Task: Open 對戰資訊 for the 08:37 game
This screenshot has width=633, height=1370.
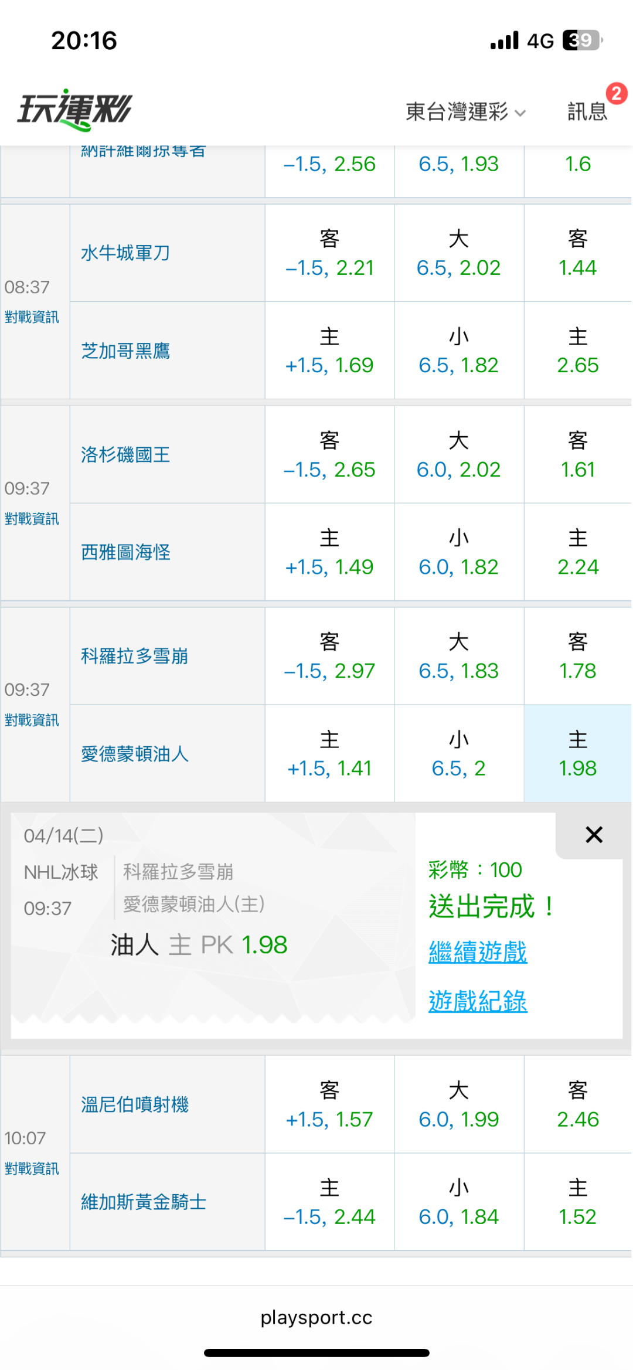Action: (x=32, y=317)
